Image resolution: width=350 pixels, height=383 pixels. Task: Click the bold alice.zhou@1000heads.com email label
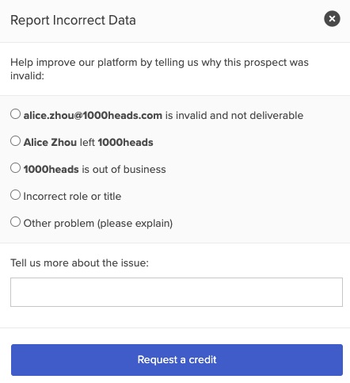click(x=93, y=116)
